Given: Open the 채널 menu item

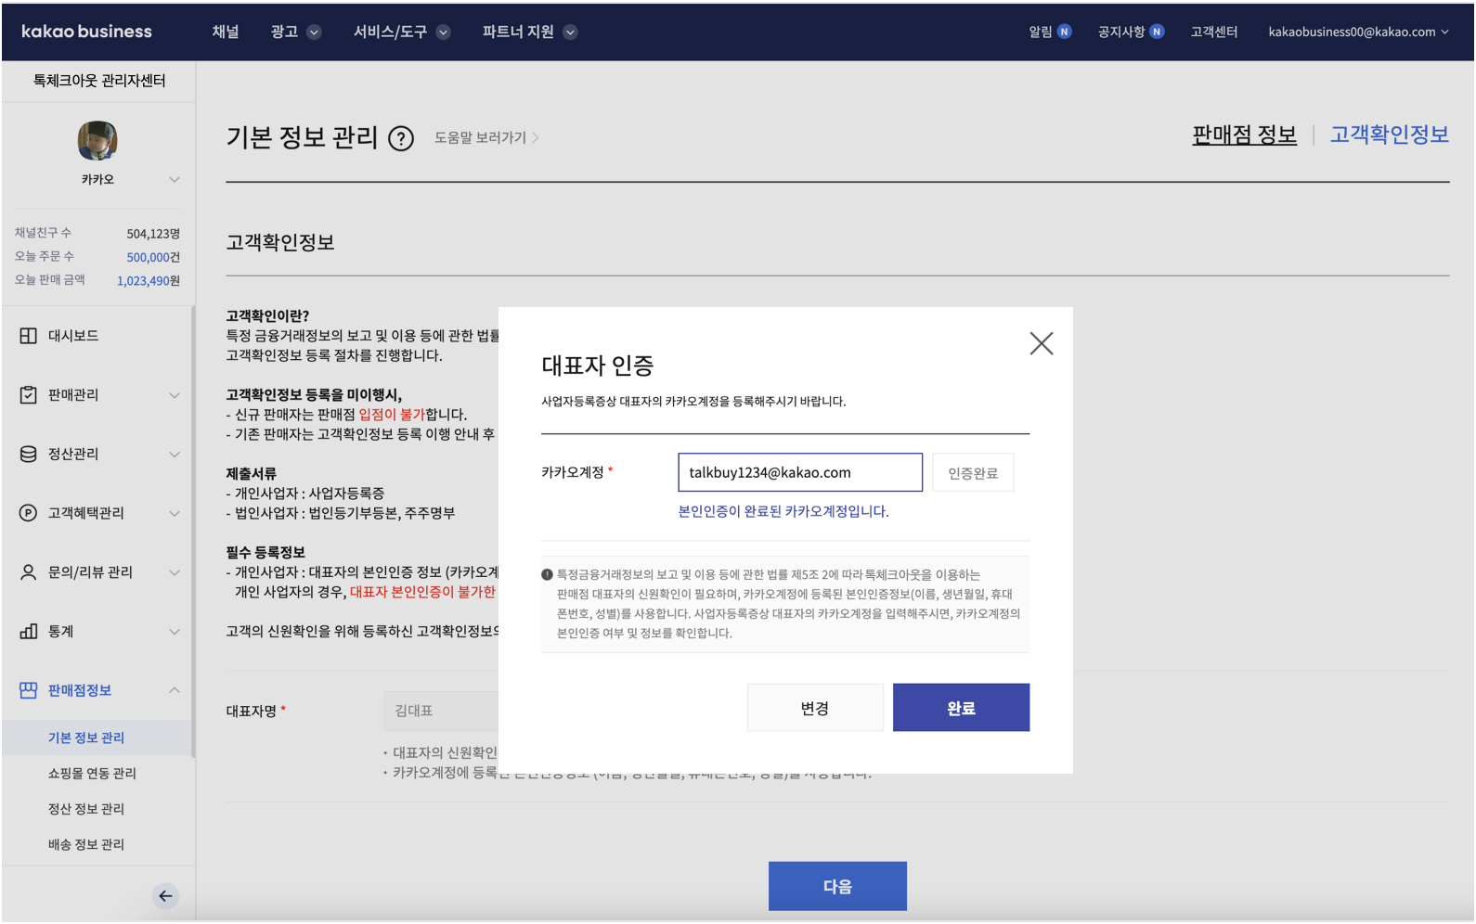Looking at the screenshot, I should click(x=226, y=32).
